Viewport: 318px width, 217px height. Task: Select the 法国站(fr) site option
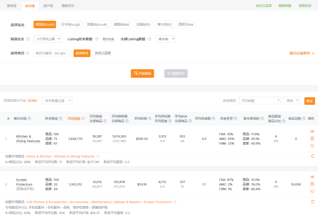click(143, 25)
